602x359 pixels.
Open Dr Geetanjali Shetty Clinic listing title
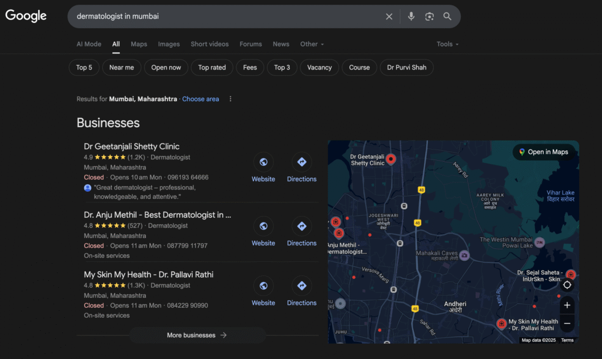(x=132, y=147)
